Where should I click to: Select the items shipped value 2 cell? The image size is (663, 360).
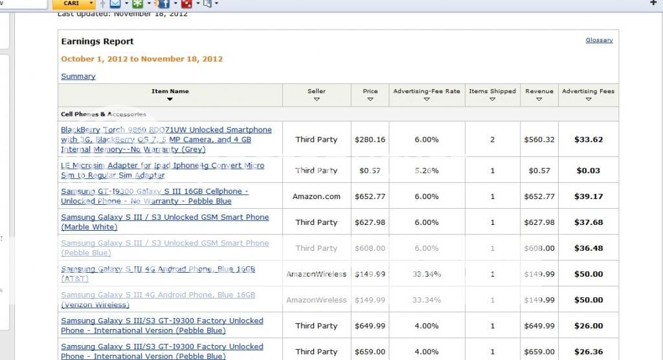[x=492, y=140]
